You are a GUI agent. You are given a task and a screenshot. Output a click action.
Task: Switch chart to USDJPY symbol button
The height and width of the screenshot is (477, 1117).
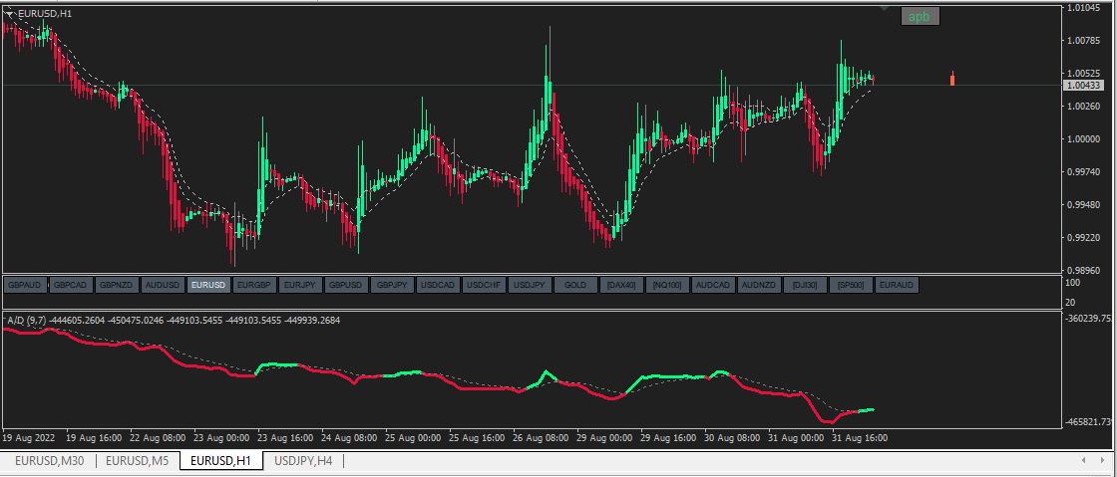[530, 285]
